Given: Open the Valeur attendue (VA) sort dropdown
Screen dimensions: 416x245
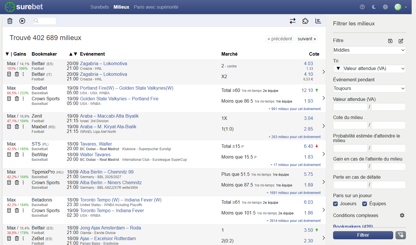Looking at the screenshot, I should (x=374, y=69).
